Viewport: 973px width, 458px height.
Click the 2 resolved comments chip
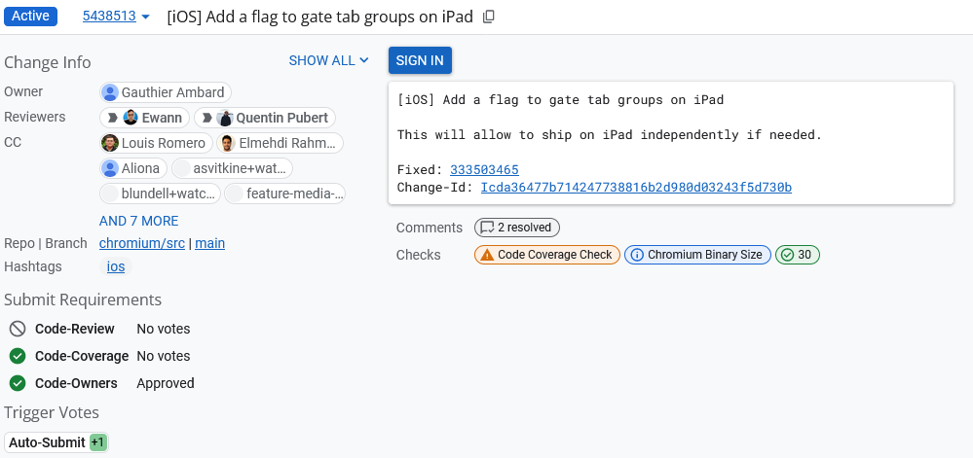coord(517,228)
